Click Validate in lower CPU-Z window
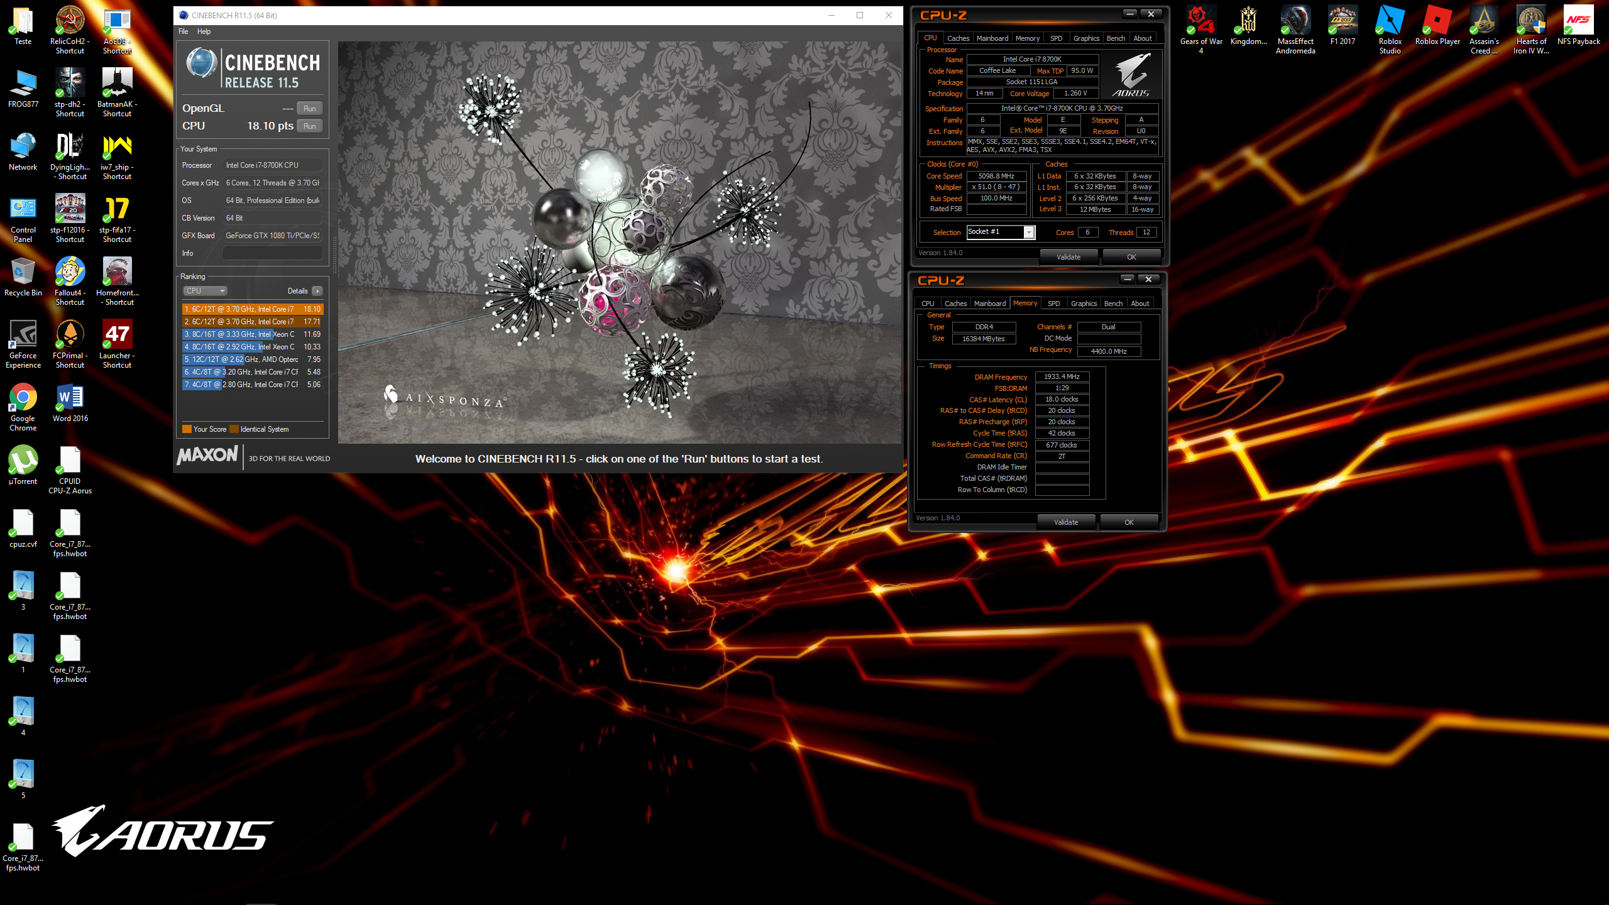Image resolution: width=1609 pixels, height=905 pixels. click(x=1066, y=522)
